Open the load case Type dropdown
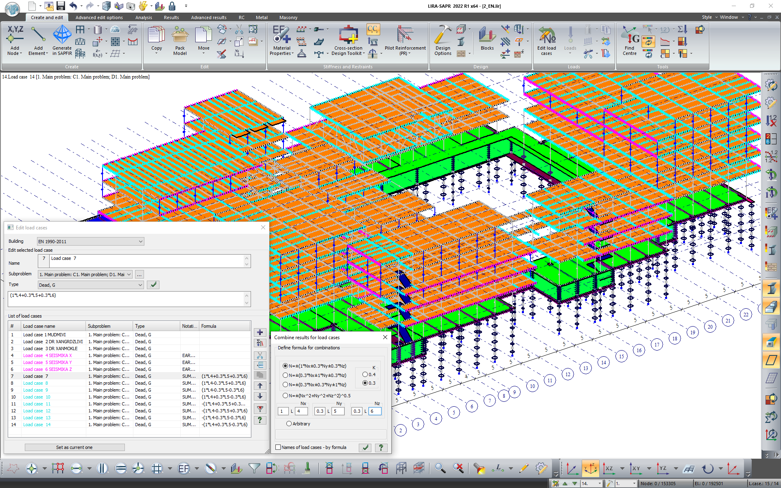 (x=140, y=285)
